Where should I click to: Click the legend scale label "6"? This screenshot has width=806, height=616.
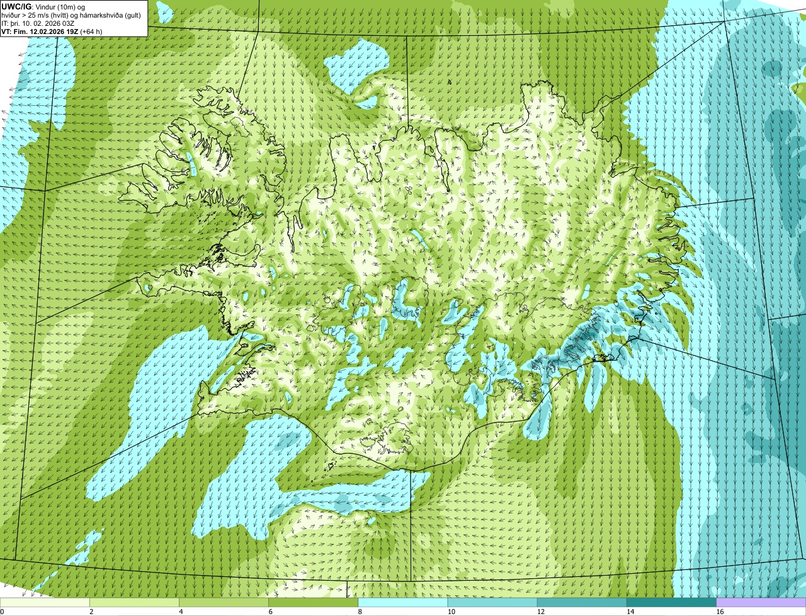[271, 612]
